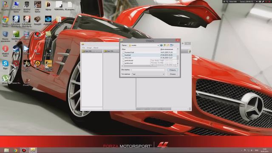Screen dimensions: 272x153
Task: Open the Computer desktop shortcut with monitor
Action: click(x=16, y=4)
